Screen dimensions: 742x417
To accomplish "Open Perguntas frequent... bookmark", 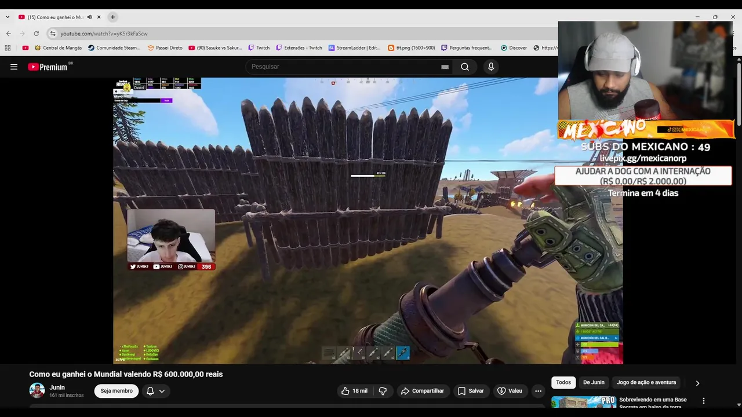I will coord(467,48).
